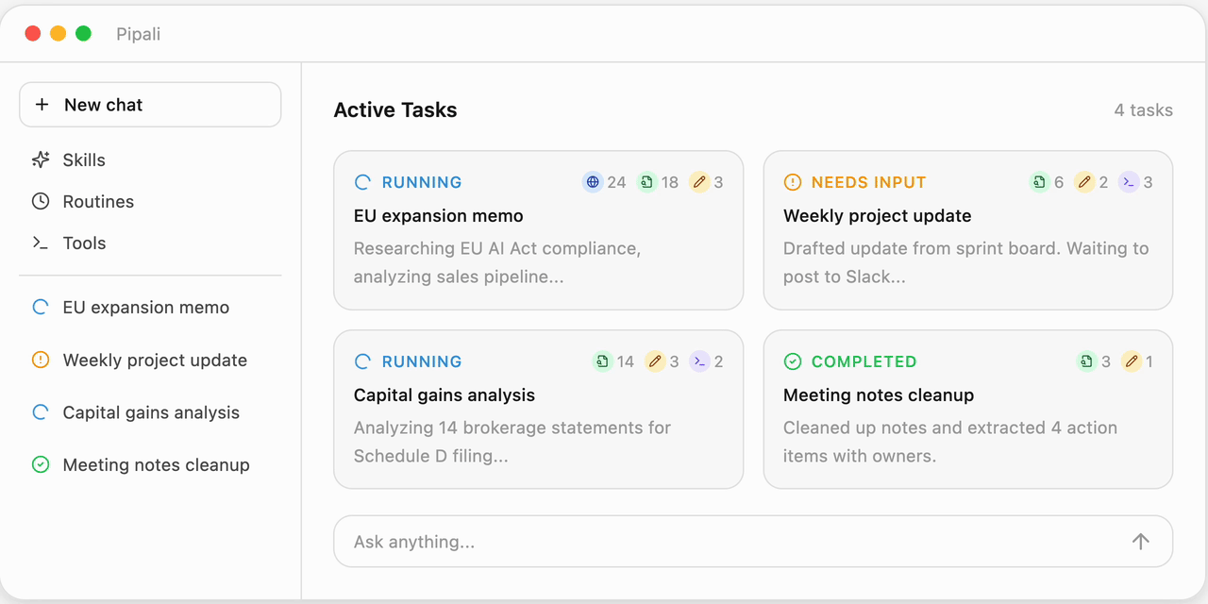
Task: Select Weekly project update in sidebar list
Action: [155, 360]
